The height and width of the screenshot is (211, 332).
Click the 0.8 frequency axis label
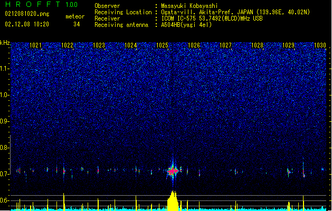pyautogui.click(x=4, y=148)
